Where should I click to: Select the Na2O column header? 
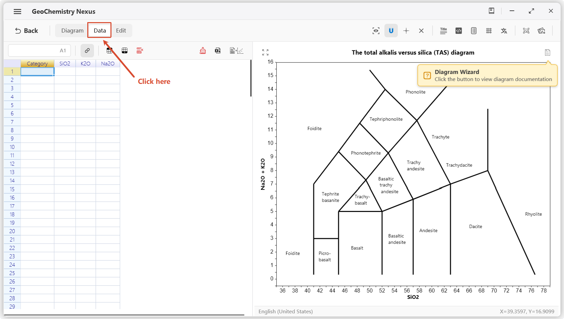click(108, 63)
